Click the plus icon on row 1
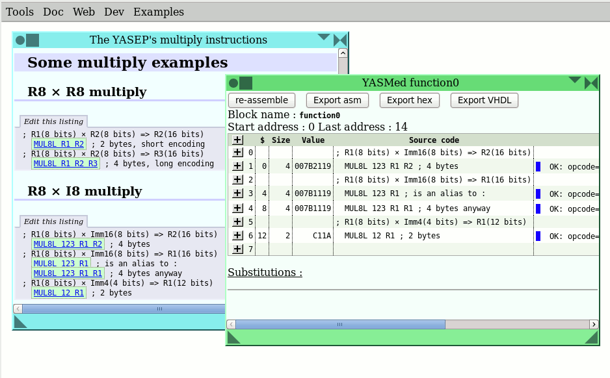This screenshot has width=610, height=378. [x=238, y=166]
